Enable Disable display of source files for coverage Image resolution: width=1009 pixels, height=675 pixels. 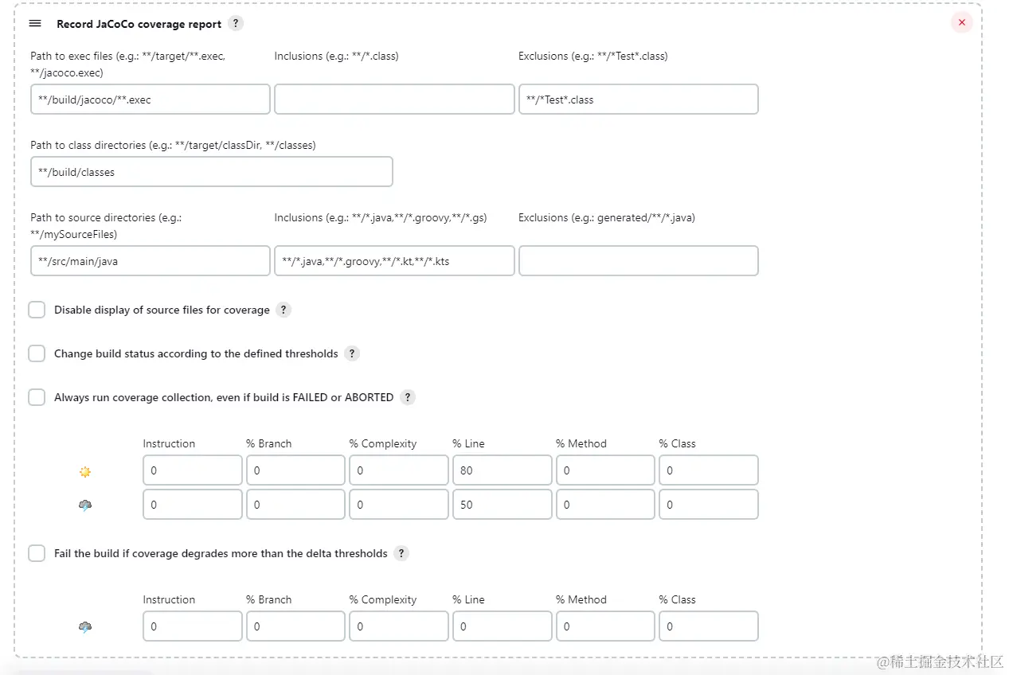pos(37,310)
